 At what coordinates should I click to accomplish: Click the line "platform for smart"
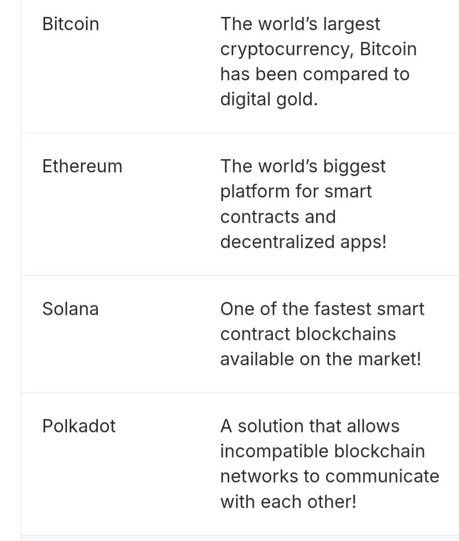point(296,191)
